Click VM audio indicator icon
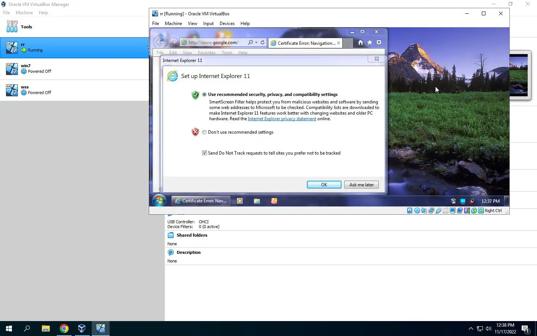 [424, 211]
